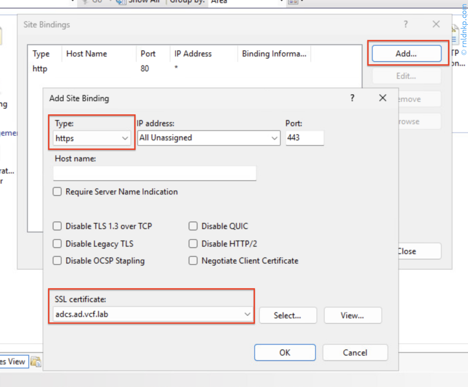Click the Content View icon beside Features View
The image size is (468, 387).
36,362
